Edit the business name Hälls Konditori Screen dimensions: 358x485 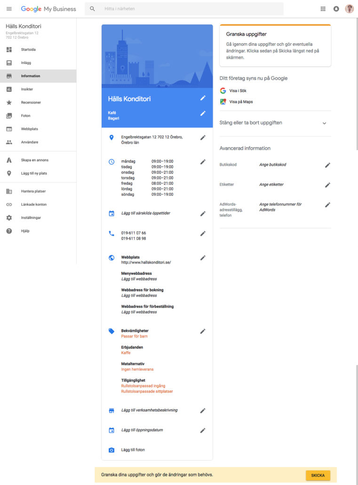[203, 98]
